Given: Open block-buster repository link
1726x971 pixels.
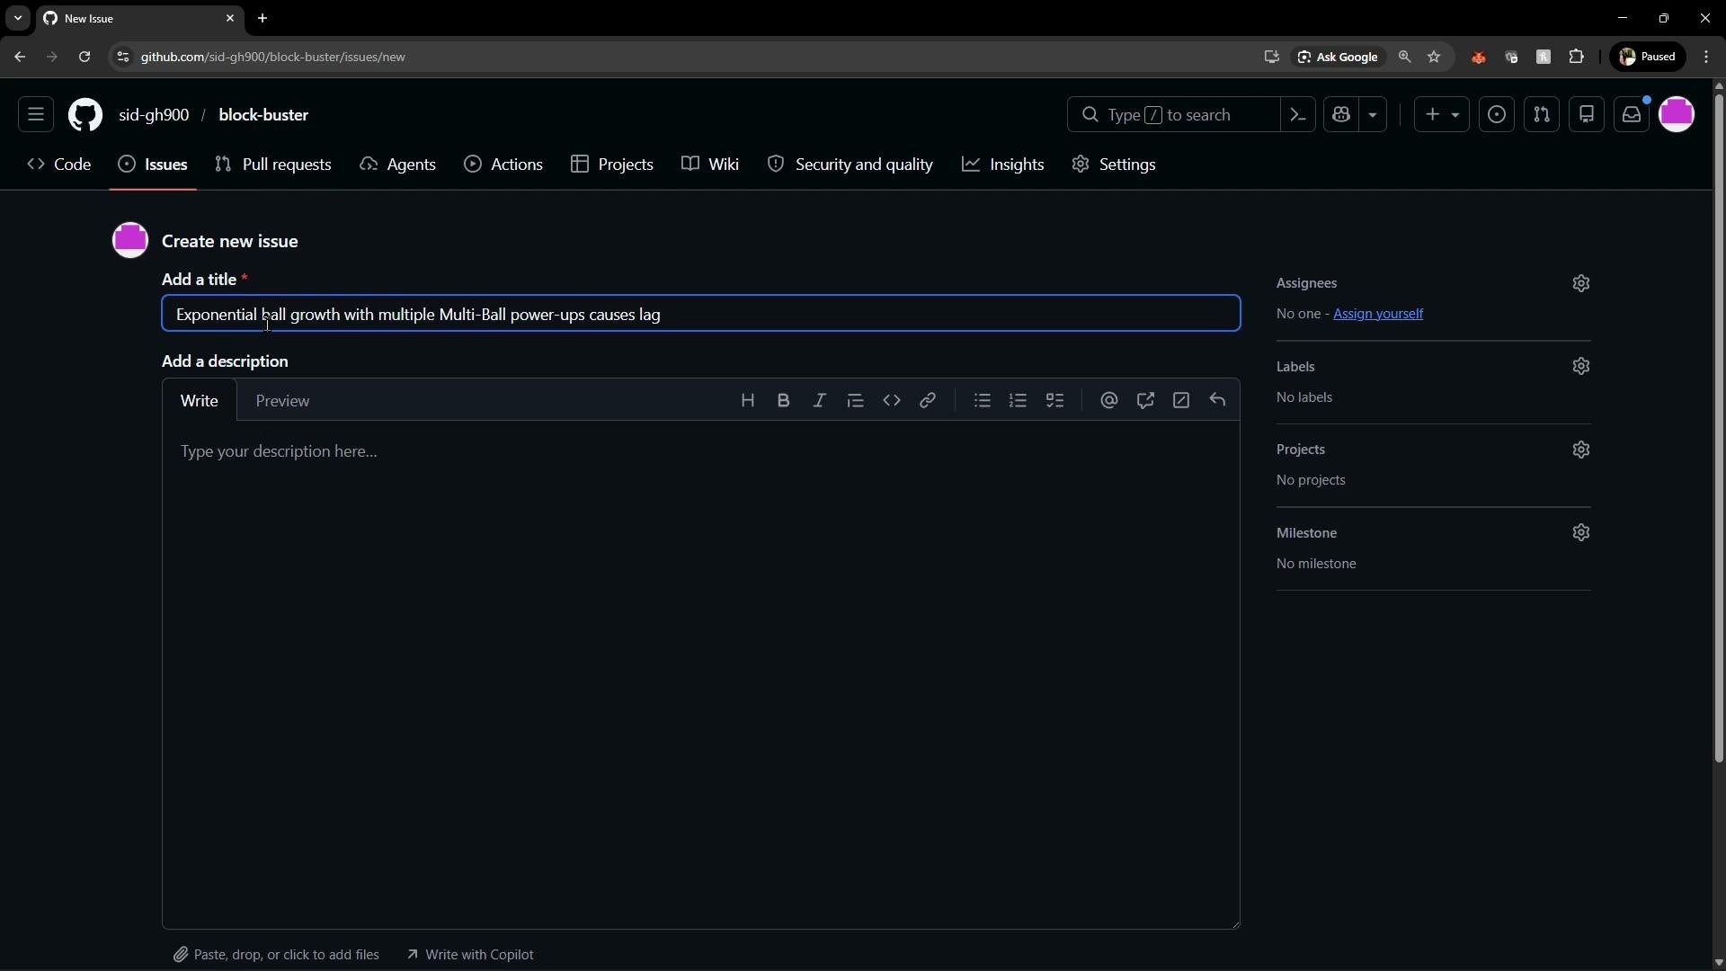Looking at the screenshot, I should click(x=263, y=115).
